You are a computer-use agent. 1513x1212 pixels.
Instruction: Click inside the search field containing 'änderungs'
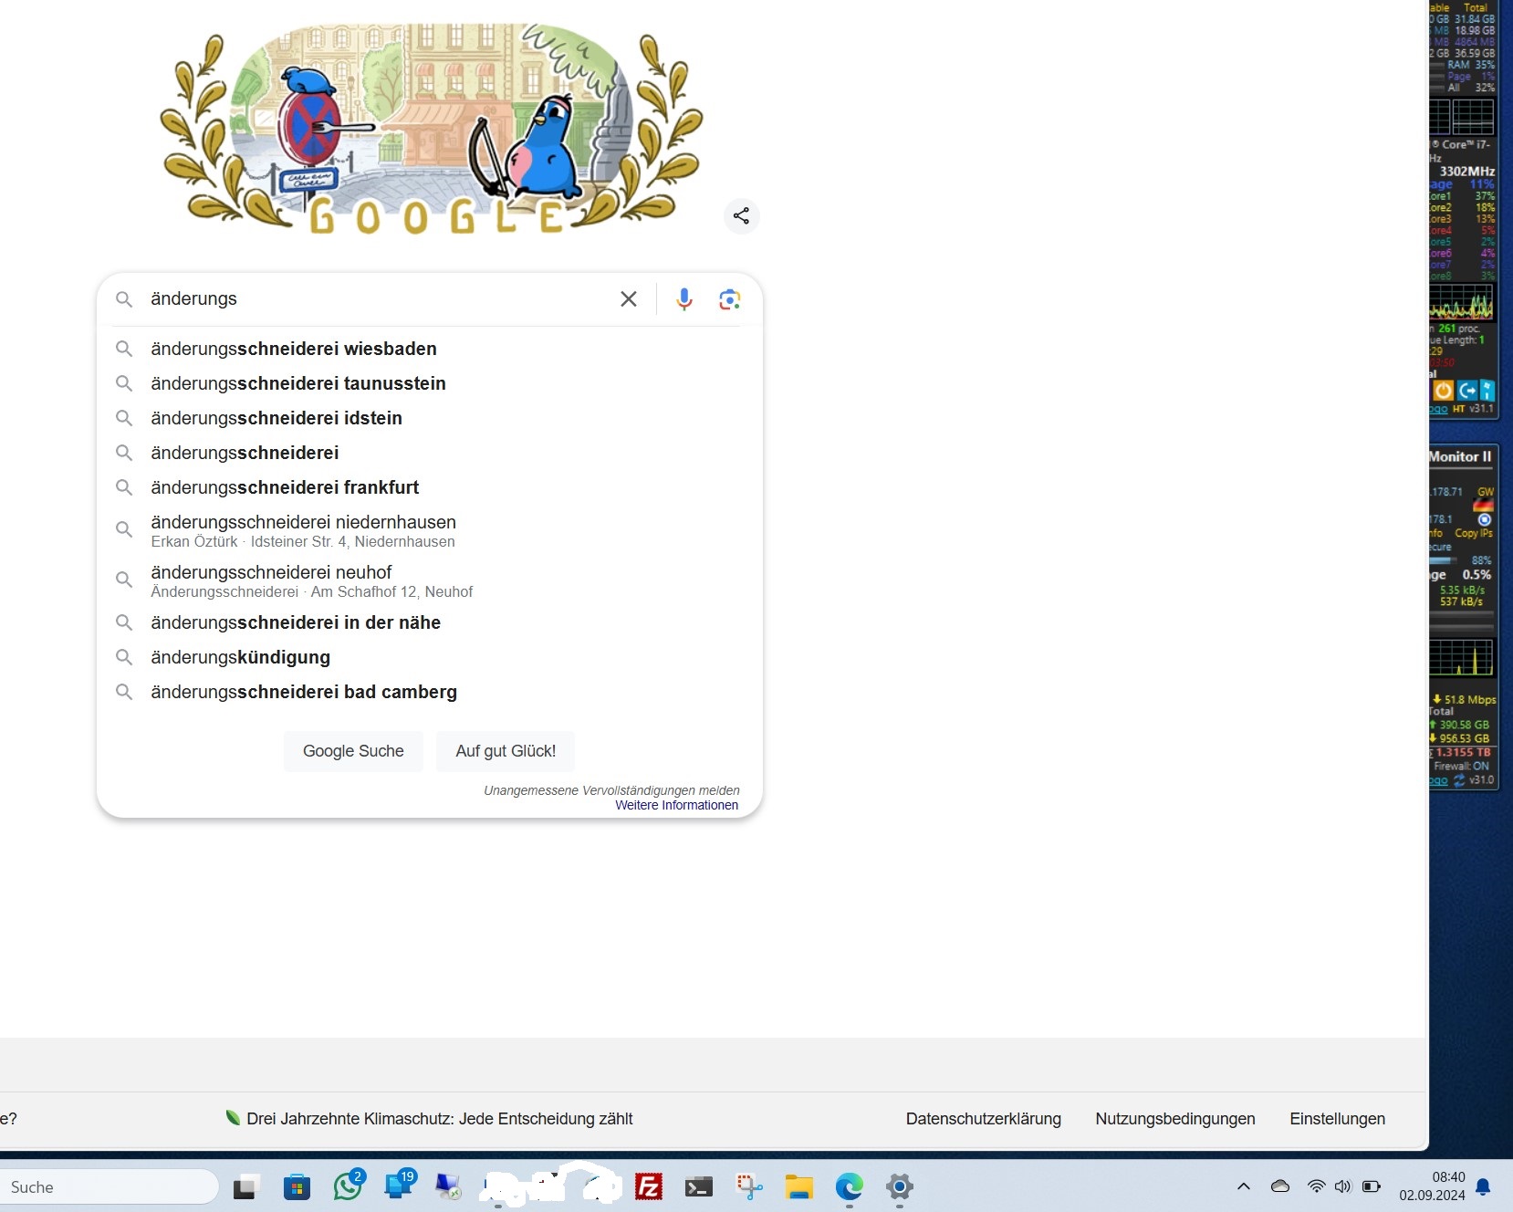(x=379, y=298)
